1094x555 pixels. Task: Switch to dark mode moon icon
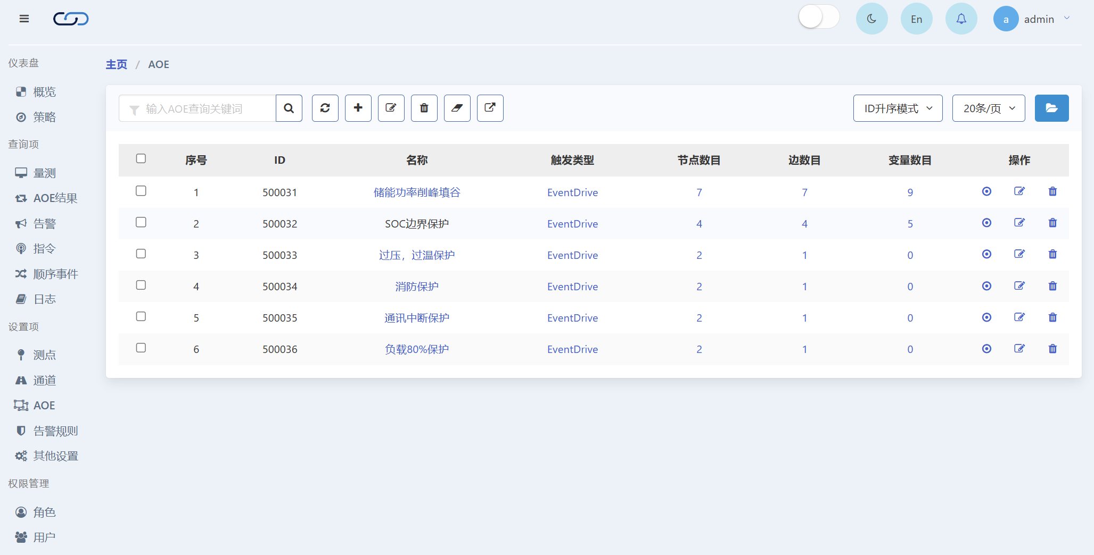tap(871, 19)
